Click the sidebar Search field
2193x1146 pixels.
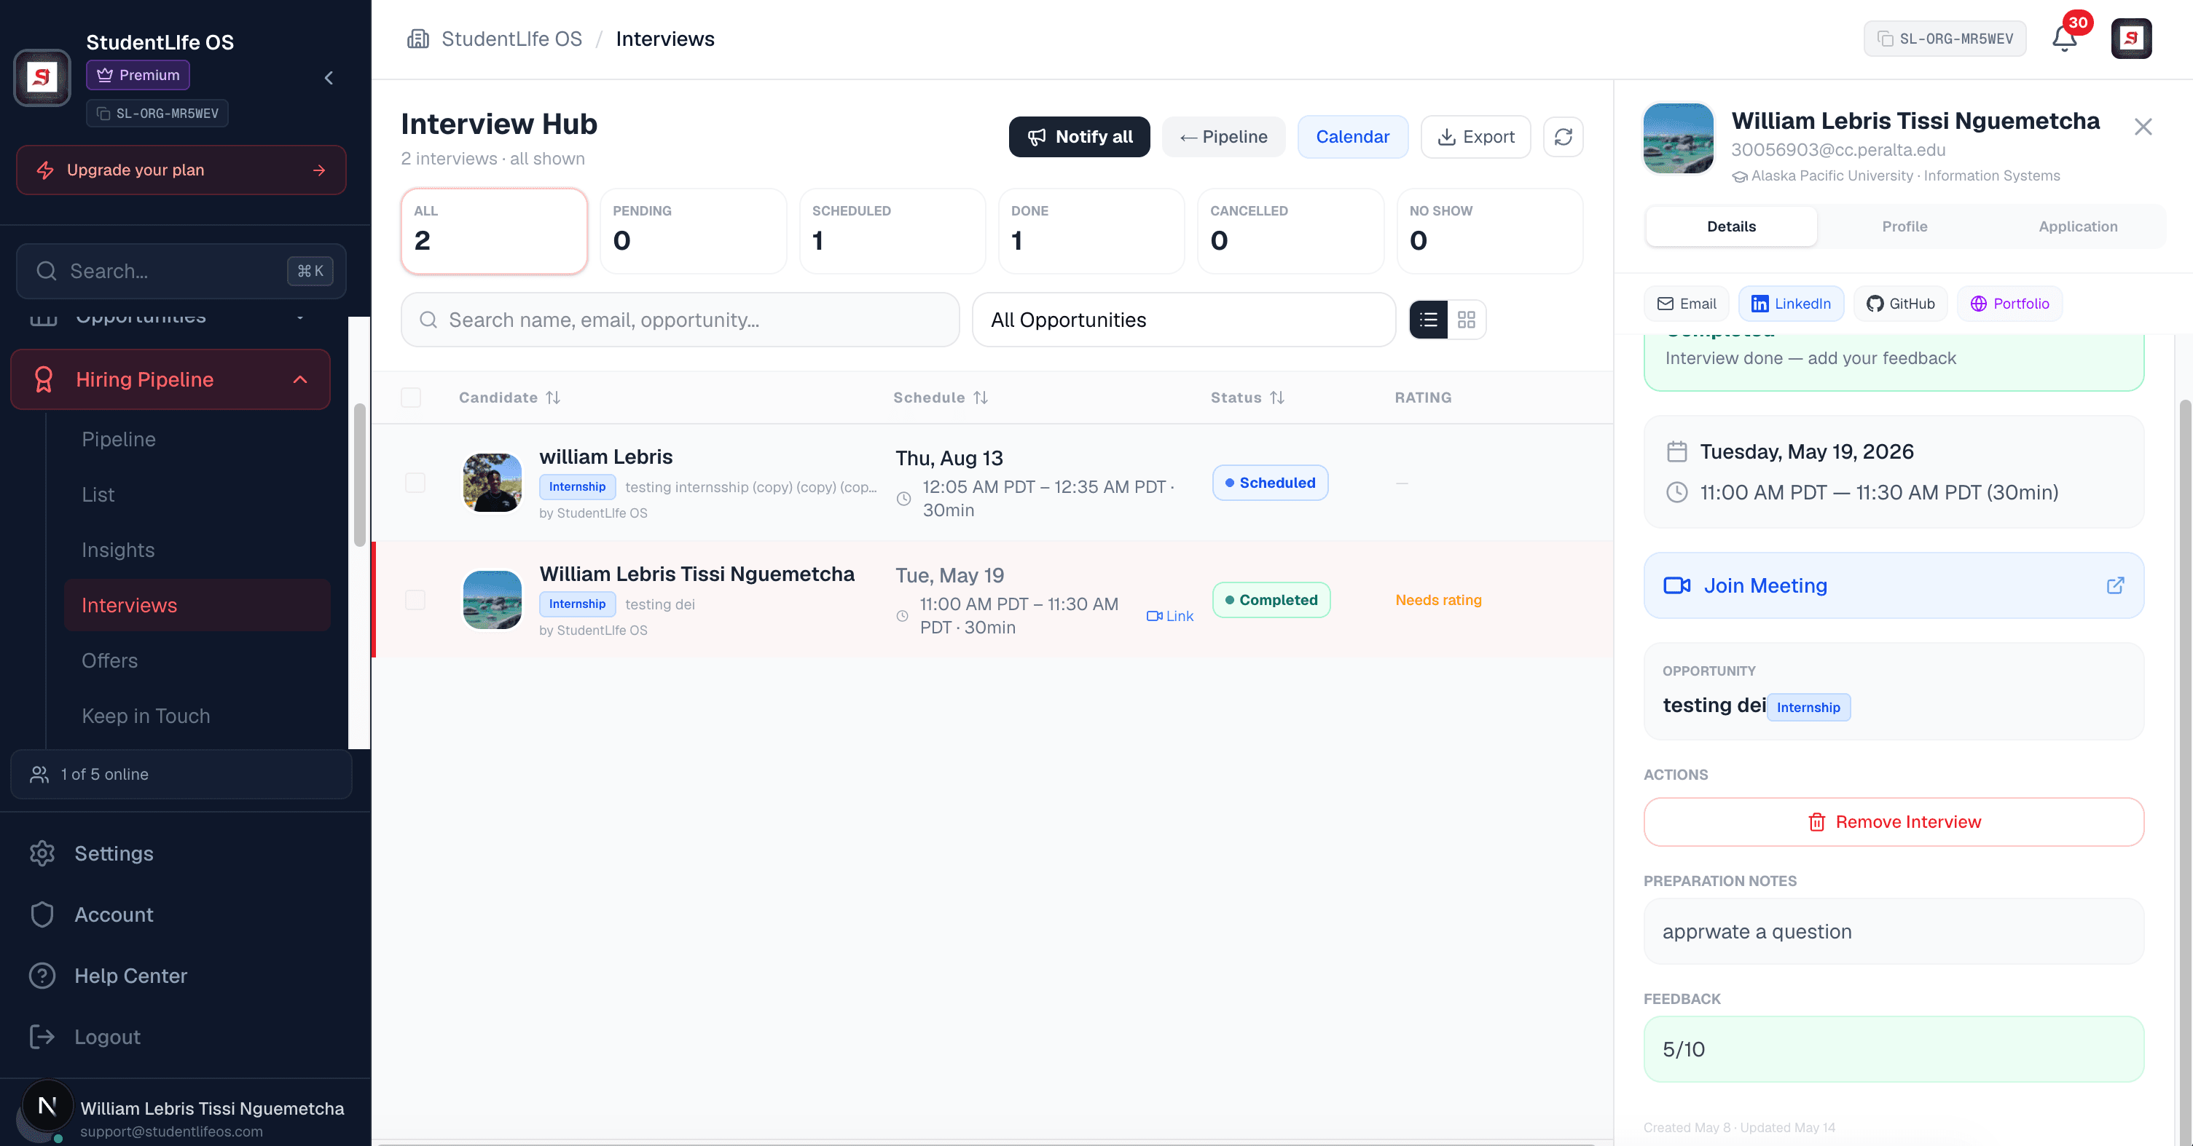pyautogui.click(x=181, y=272)
